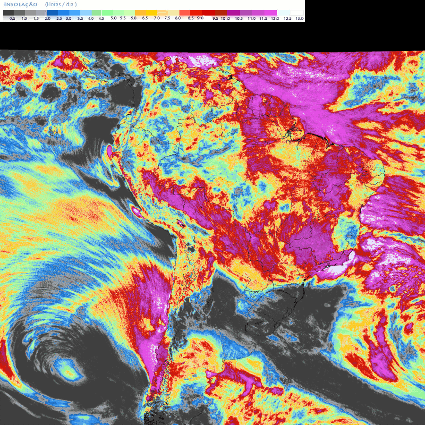
Task: Click the 5.5 legend value
Action: point(123,18)
